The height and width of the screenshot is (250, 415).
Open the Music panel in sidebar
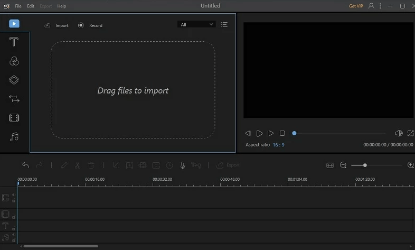pos(14,137)
